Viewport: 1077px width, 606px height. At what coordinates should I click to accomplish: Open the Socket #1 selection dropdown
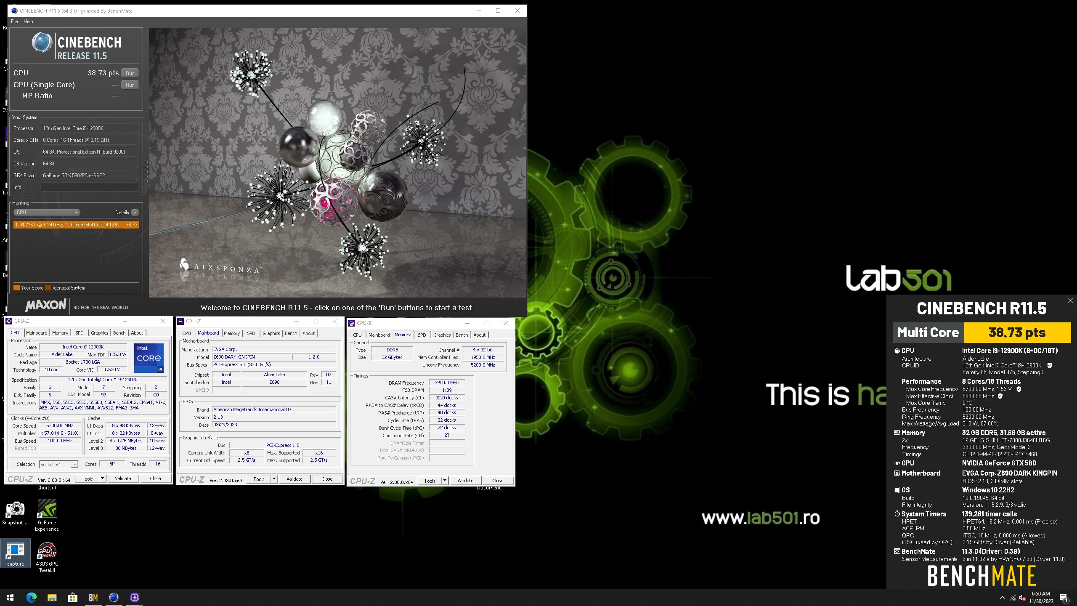(x=58, y=464)
